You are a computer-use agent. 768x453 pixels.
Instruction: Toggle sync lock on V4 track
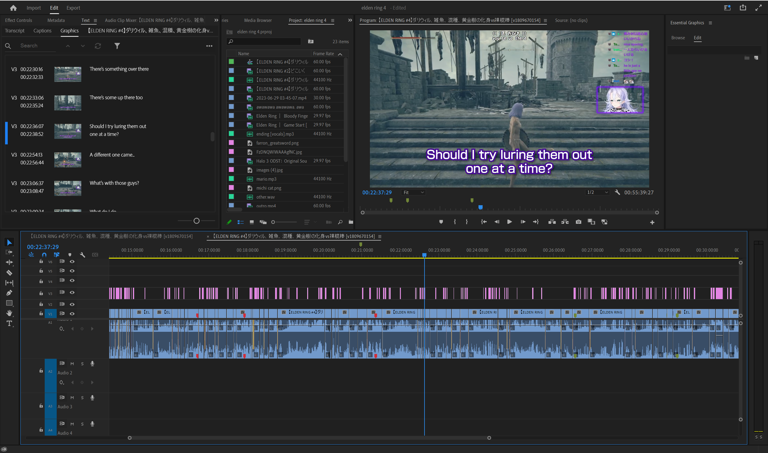62,280
